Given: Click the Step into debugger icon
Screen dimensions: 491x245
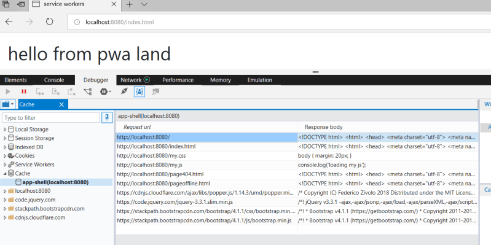Looking at the screenshot, I should pyautogui.click(x=40, y=91).
